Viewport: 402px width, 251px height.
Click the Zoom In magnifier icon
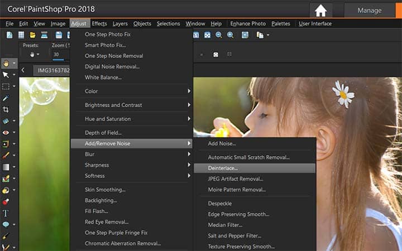pos(230,35)
